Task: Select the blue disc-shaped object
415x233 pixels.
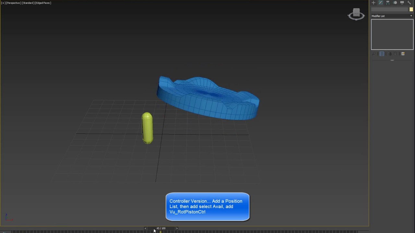Action: coord(207,98)
